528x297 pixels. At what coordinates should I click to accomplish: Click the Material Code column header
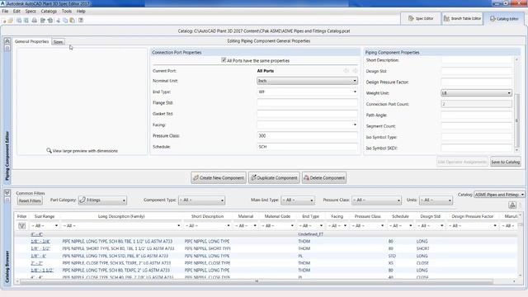(277, 216)
